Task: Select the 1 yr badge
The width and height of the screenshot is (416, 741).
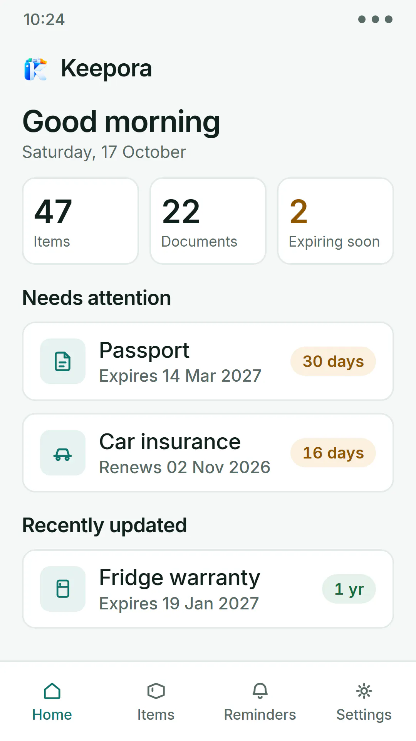Action: pos(349,589)
